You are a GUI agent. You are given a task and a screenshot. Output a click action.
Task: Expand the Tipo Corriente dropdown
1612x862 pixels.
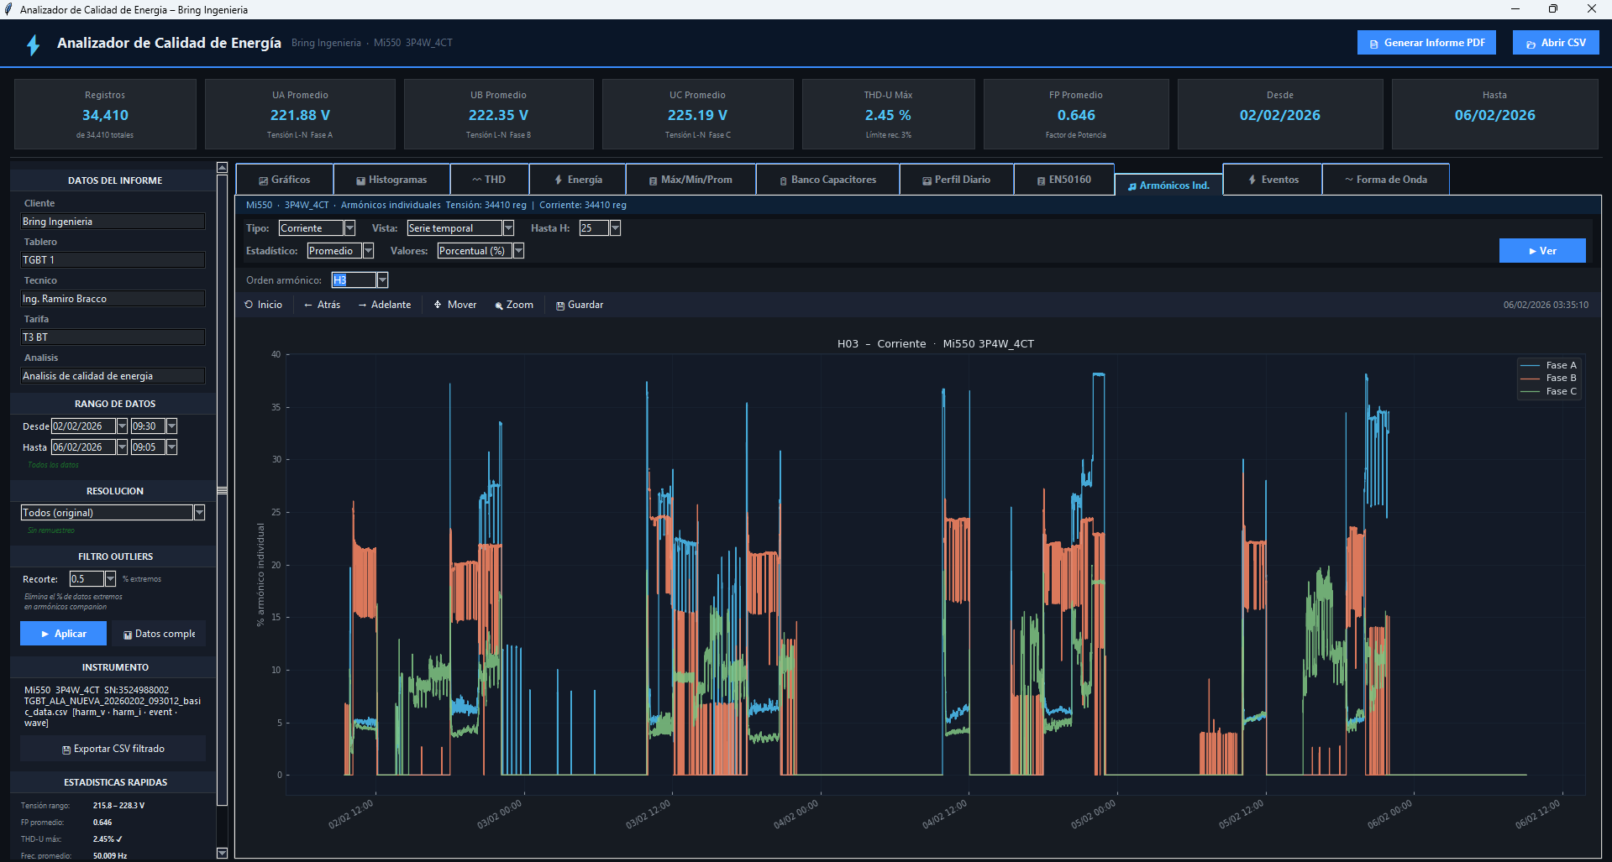click(350, 228)
